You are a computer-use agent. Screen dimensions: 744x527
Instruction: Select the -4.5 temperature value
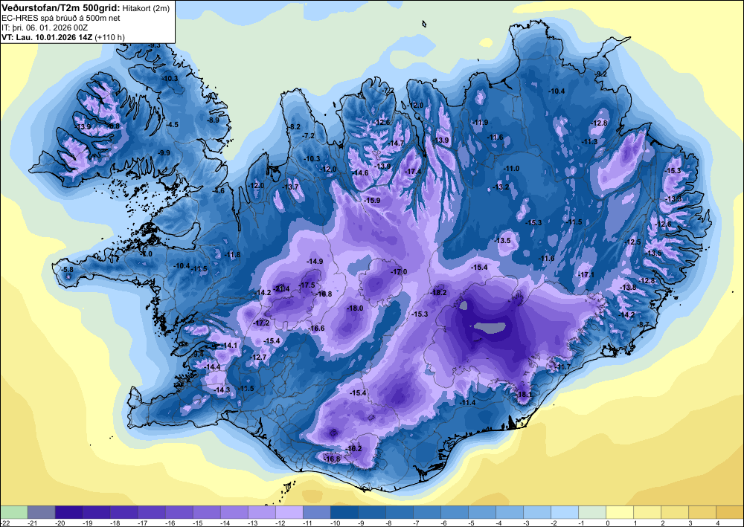pyautogui.click(x=172, y=125)
